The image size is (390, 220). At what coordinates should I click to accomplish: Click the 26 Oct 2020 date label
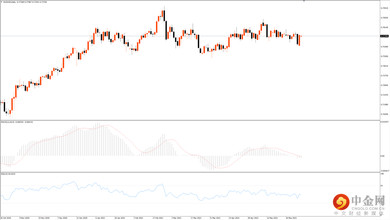pos(6,218)
